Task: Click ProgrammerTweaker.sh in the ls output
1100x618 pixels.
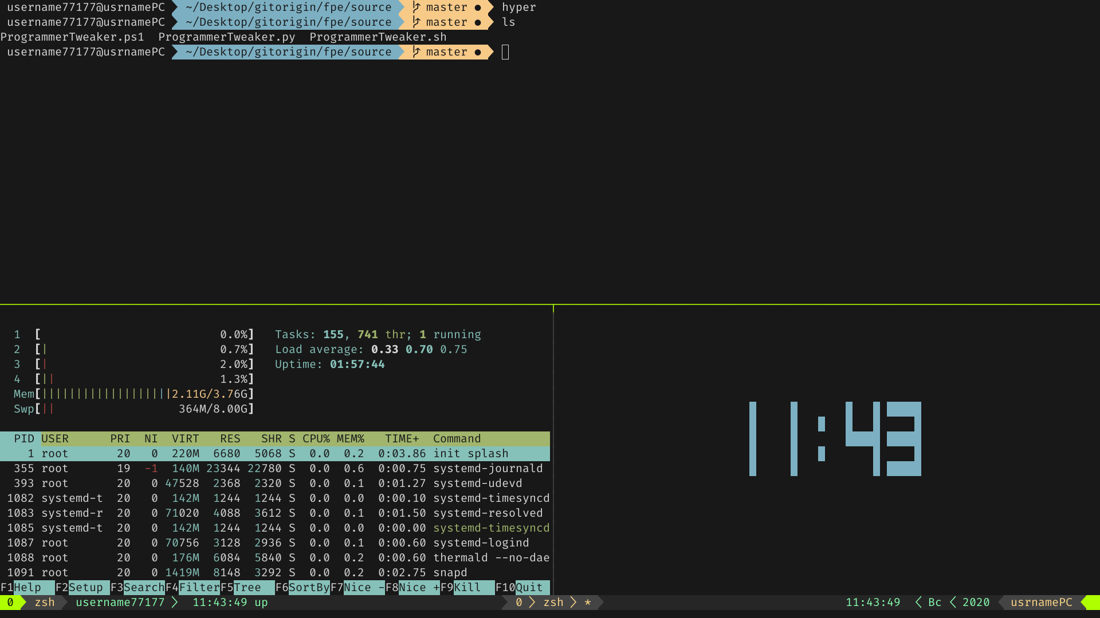Action: [378, 37]
